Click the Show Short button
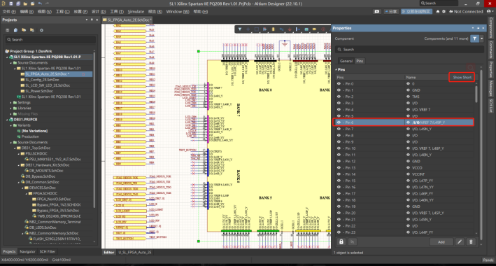The height and width of the screenshot is (266, 496). (x=462, y=77)
